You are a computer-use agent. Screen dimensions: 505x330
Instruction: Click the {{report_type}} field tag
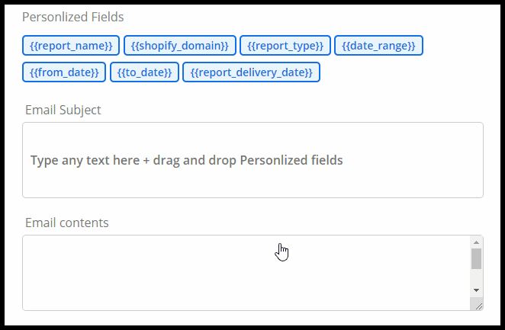[285, 46]
